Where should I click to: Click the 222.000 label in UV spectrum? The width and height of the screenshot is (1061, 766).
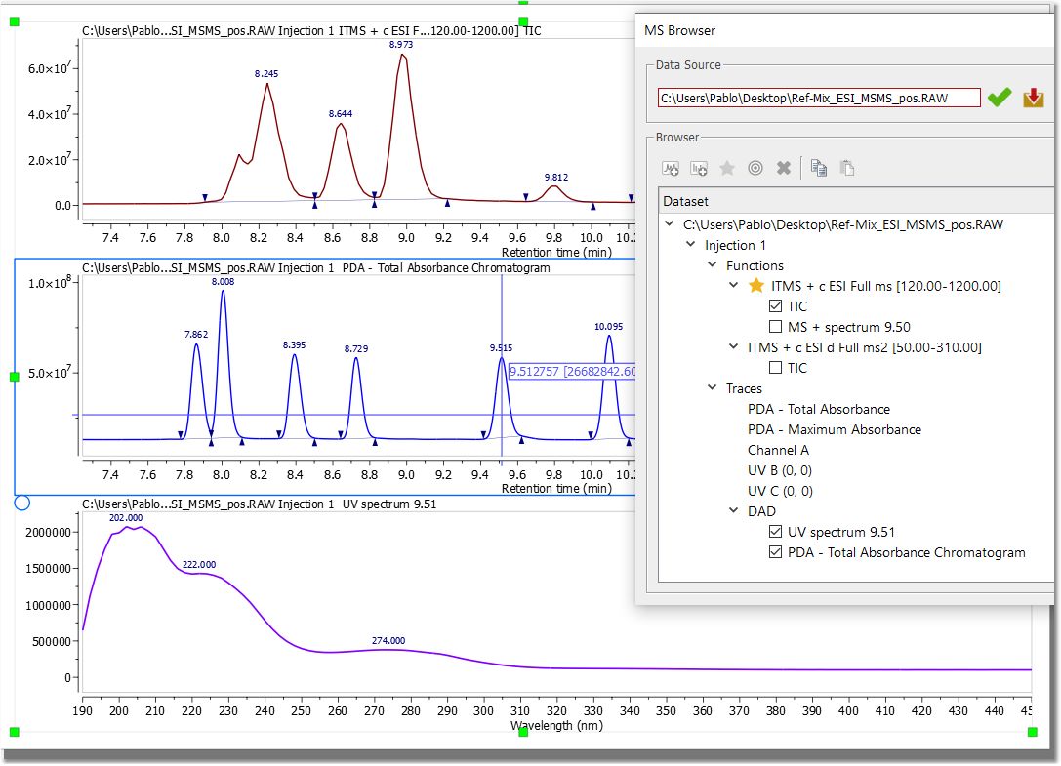(x=199, y=564)
